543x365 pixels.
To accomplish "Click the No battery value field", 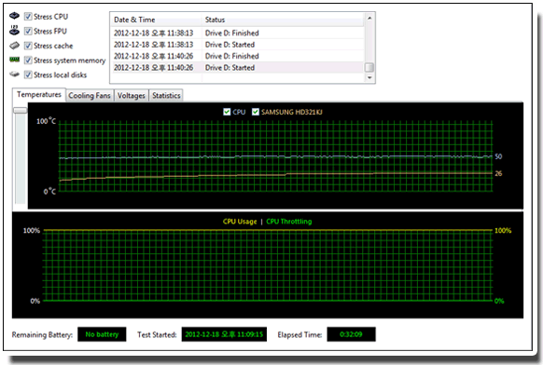I will [x=102, y=334].
